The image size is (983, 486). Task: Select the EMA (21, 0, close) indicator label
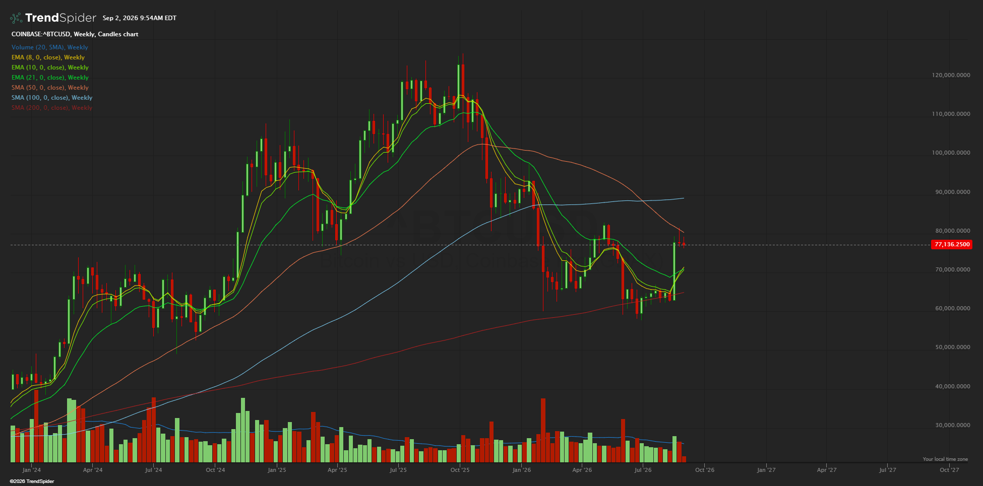click(x=50, y=78)
